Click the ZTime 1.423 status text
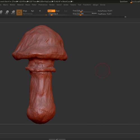This screenshot has height=140, width=140. pos(17,2)
